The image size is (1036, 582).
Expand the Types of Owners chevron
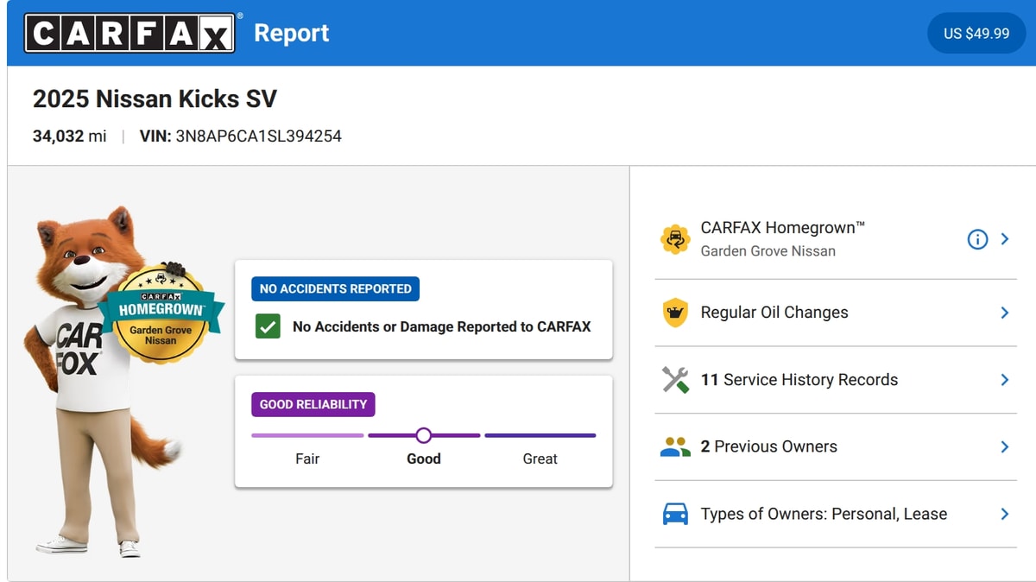[1005, 514]
